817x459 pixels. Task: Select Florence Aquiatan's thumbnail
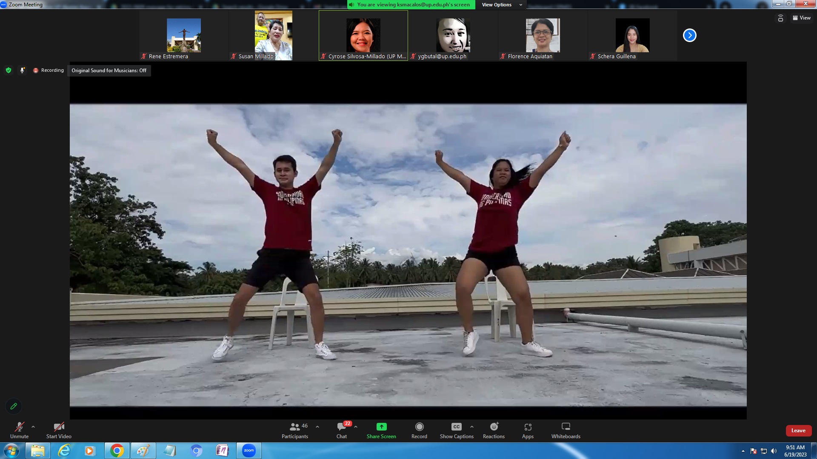[543, 36]
